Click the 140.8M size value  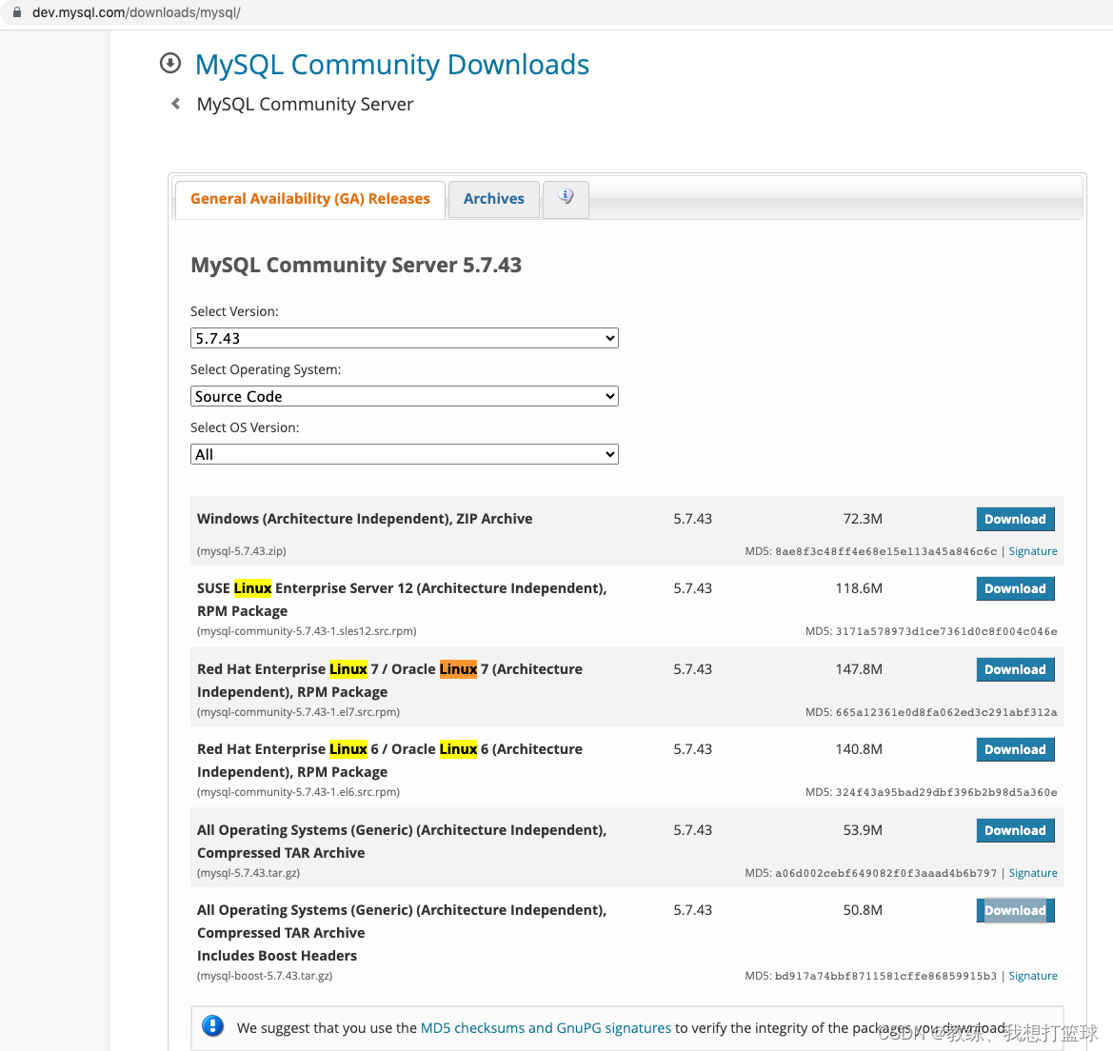859,749
